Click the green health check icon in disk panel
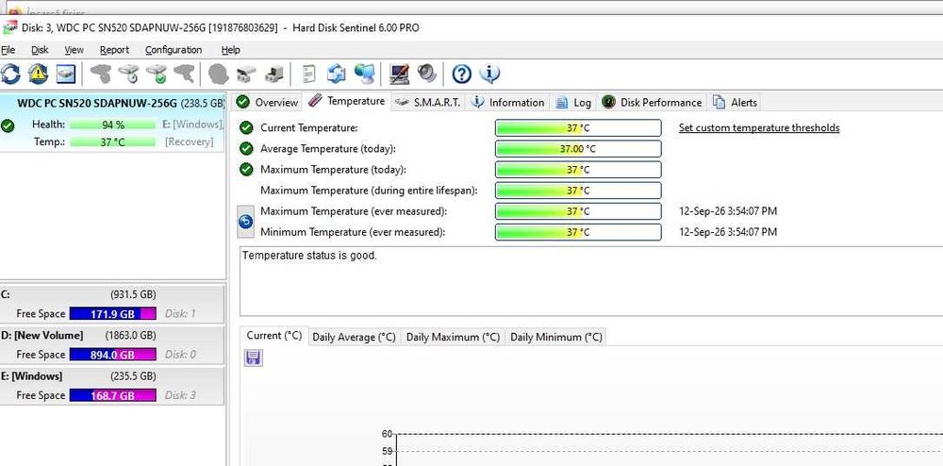 [8, 125]
